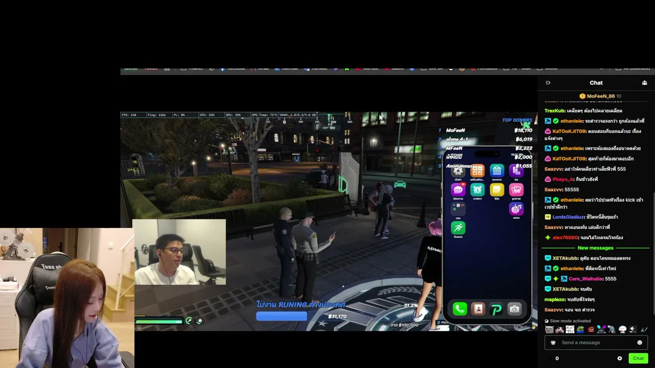
Task: Open MoFeeN_86 top gifter entry
Action: coord(600,96)
